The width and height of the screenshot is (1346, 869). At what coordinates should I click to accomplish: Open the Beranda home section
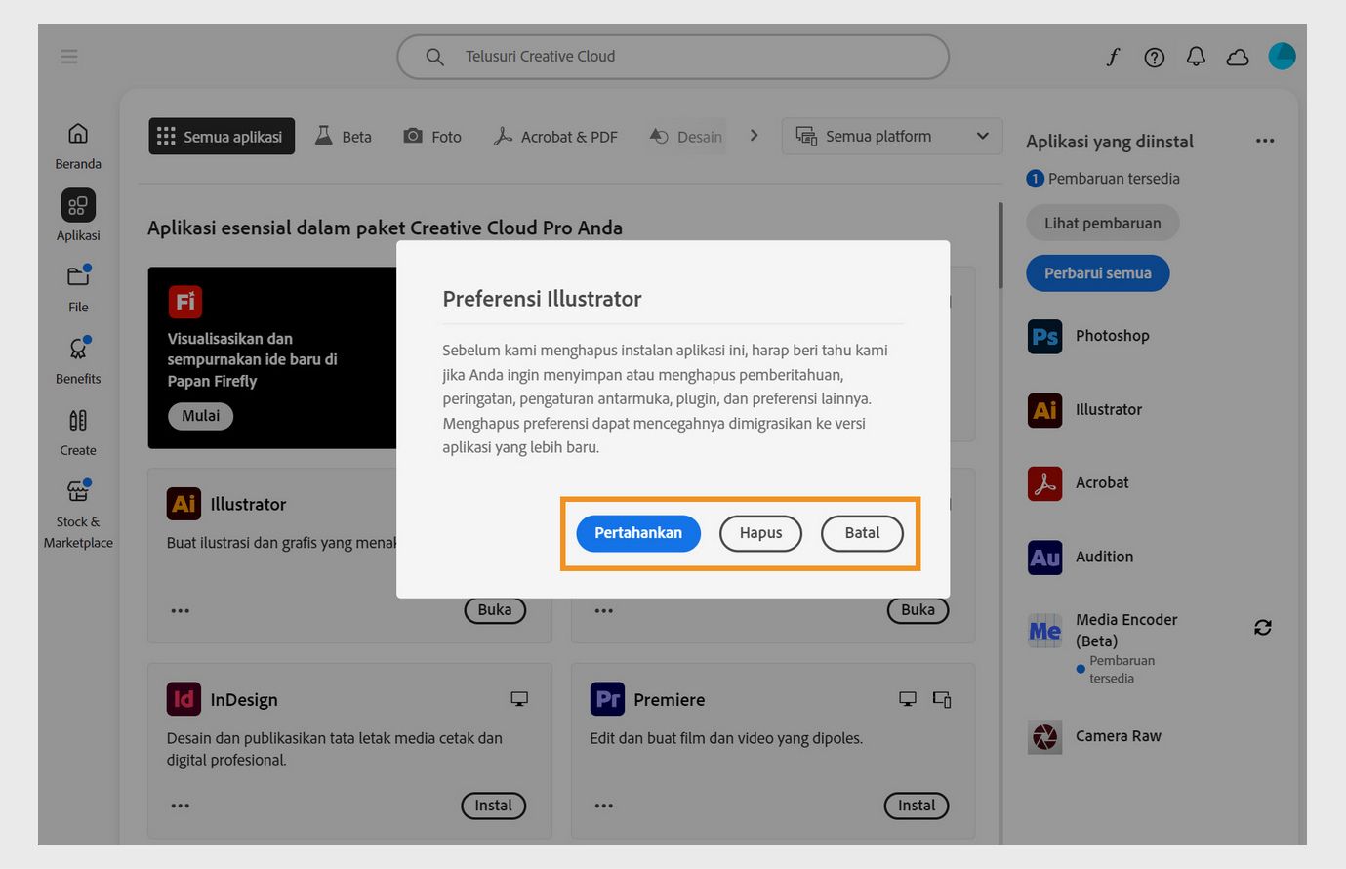pyautogui.click(x=77, y=142)
